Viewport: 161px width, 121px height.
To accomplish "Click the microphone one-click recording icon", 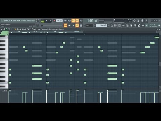I will point(142,21).
